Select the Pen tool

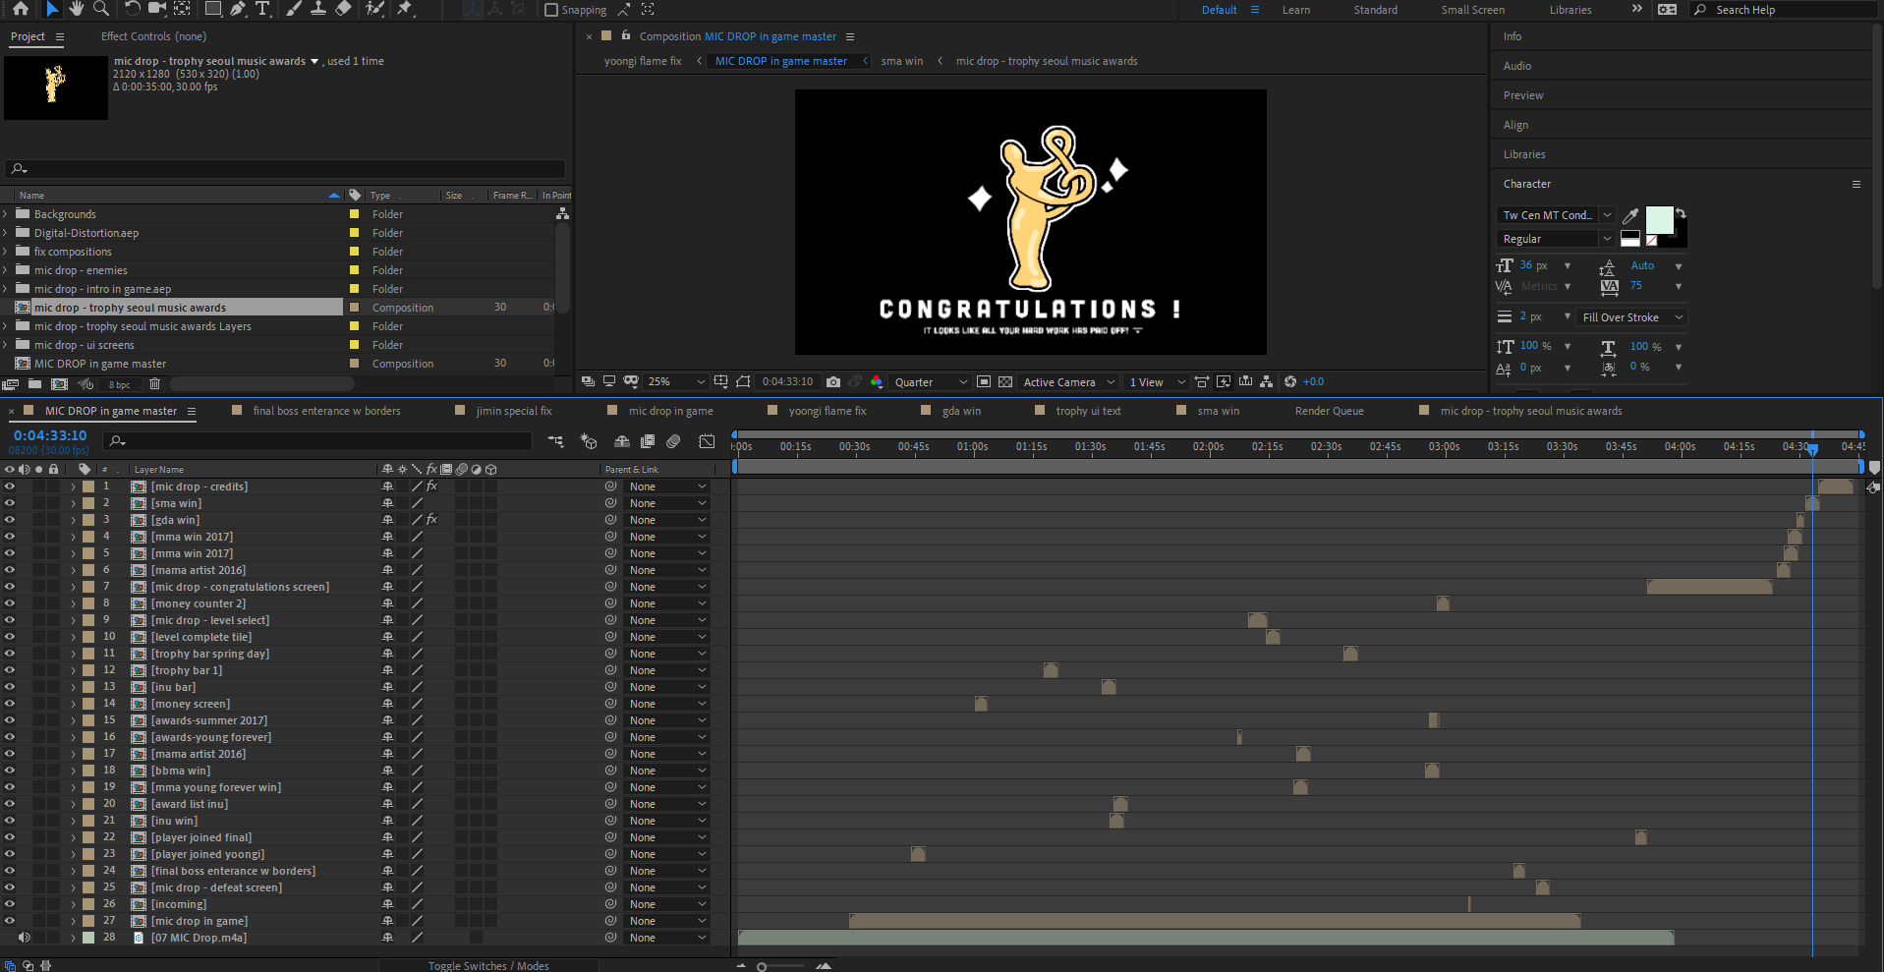238,9
